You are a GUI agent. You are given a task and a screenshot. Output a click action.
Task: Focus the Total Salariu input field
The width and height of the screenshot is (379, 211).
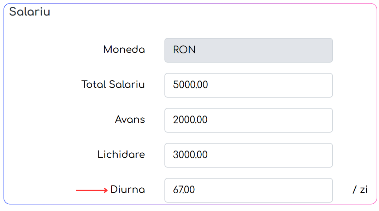click(248, 85)
